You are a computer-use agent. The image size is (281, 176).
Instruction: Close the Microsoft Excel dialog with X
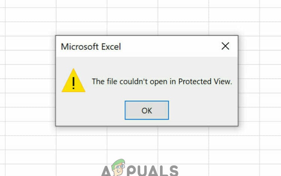(225, 46)
